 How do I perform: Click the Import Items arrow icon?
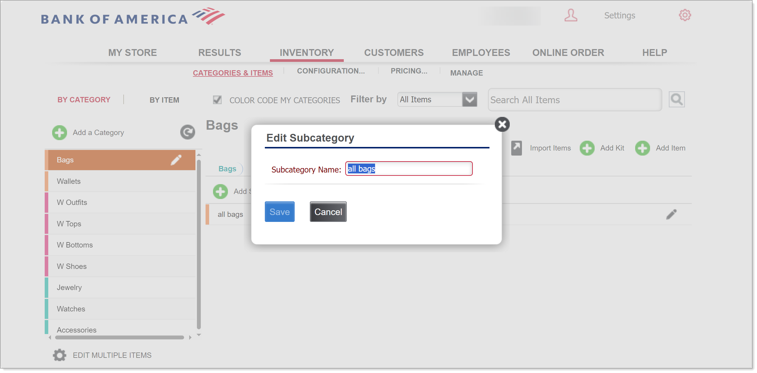click(x=517, y=148)
